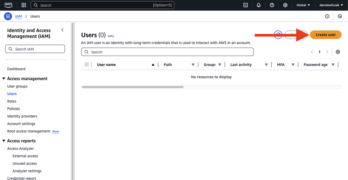Image resolution: width=348 pixels, height=180 pixels.
Task: Toggle the blue hamburger navigation menu
Action: (x=8, y=16)
